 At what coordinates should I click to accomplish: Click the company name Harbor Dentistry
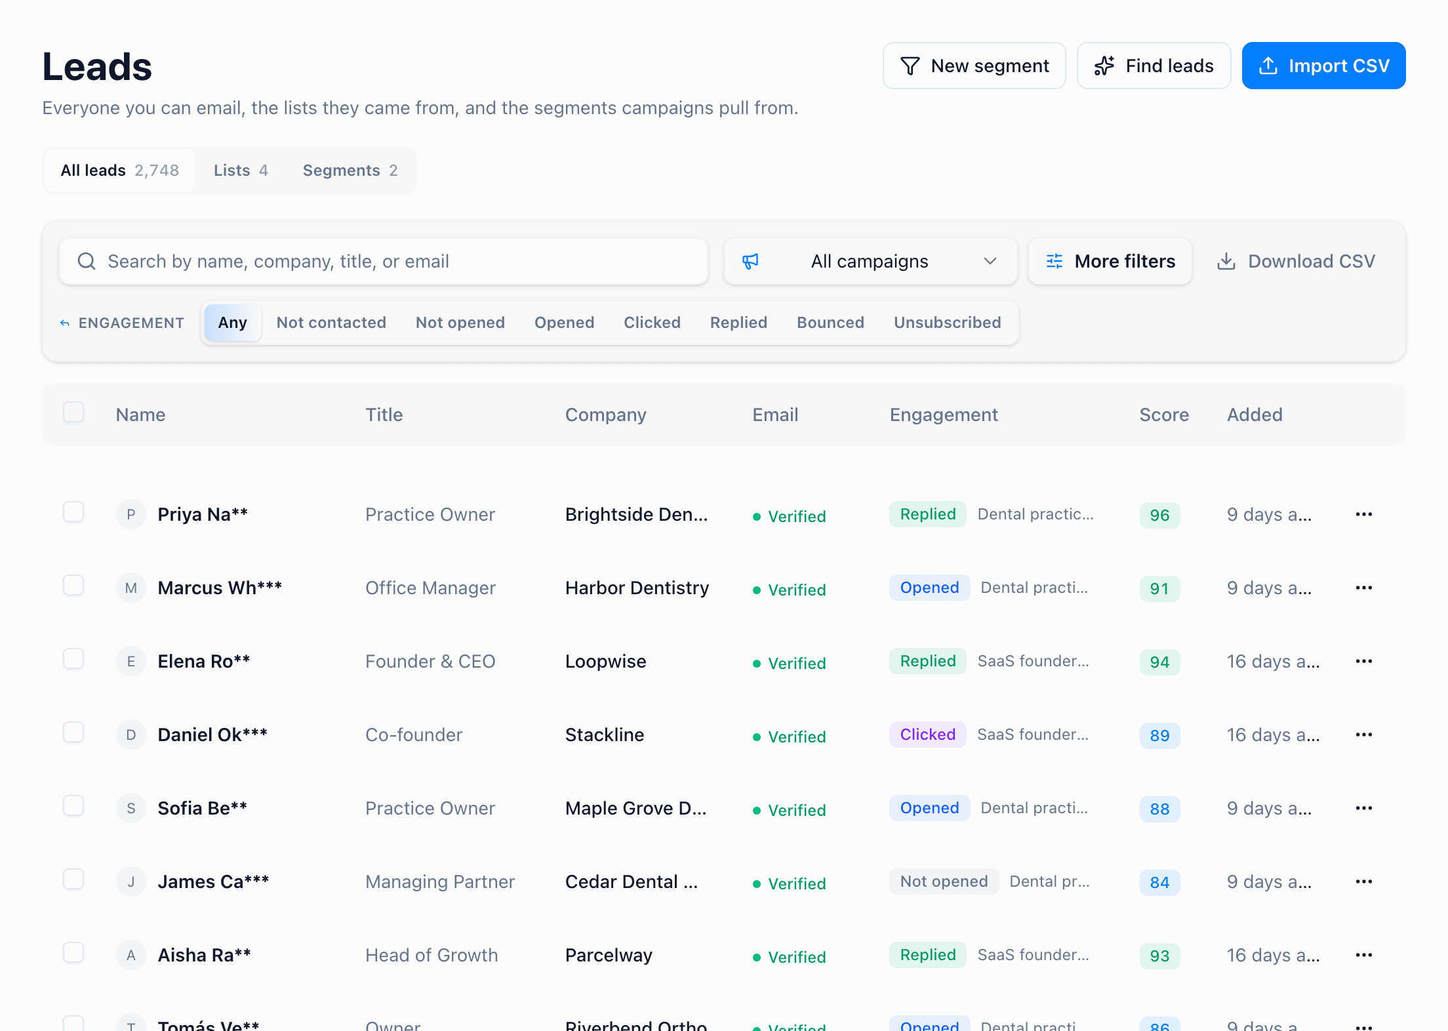637,588
